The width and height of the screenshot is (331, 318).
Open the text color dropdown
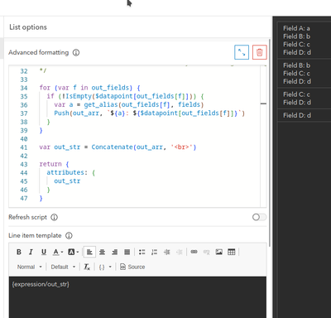(58, 252)
